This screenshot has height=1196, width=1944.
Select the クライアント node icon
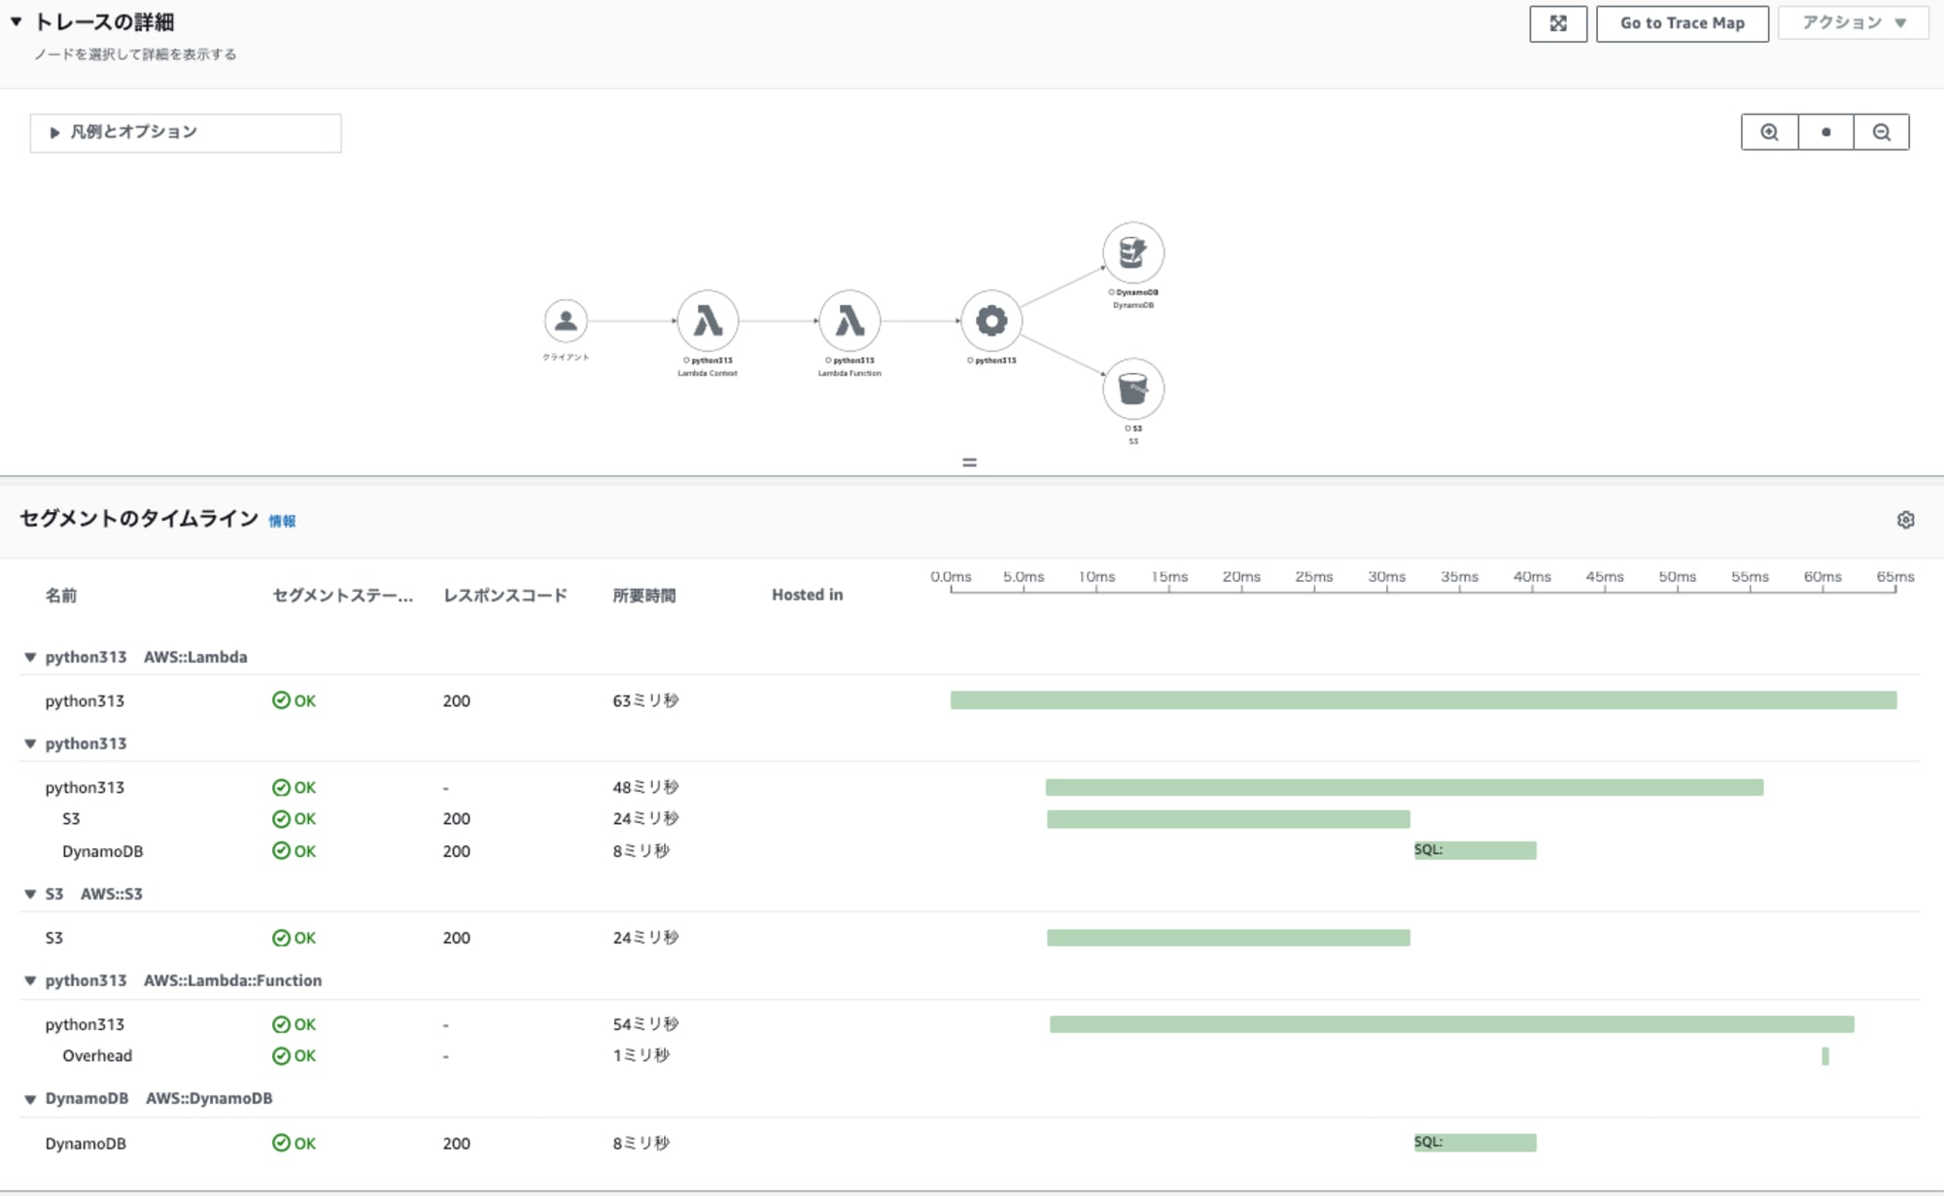tap(566, 320)
